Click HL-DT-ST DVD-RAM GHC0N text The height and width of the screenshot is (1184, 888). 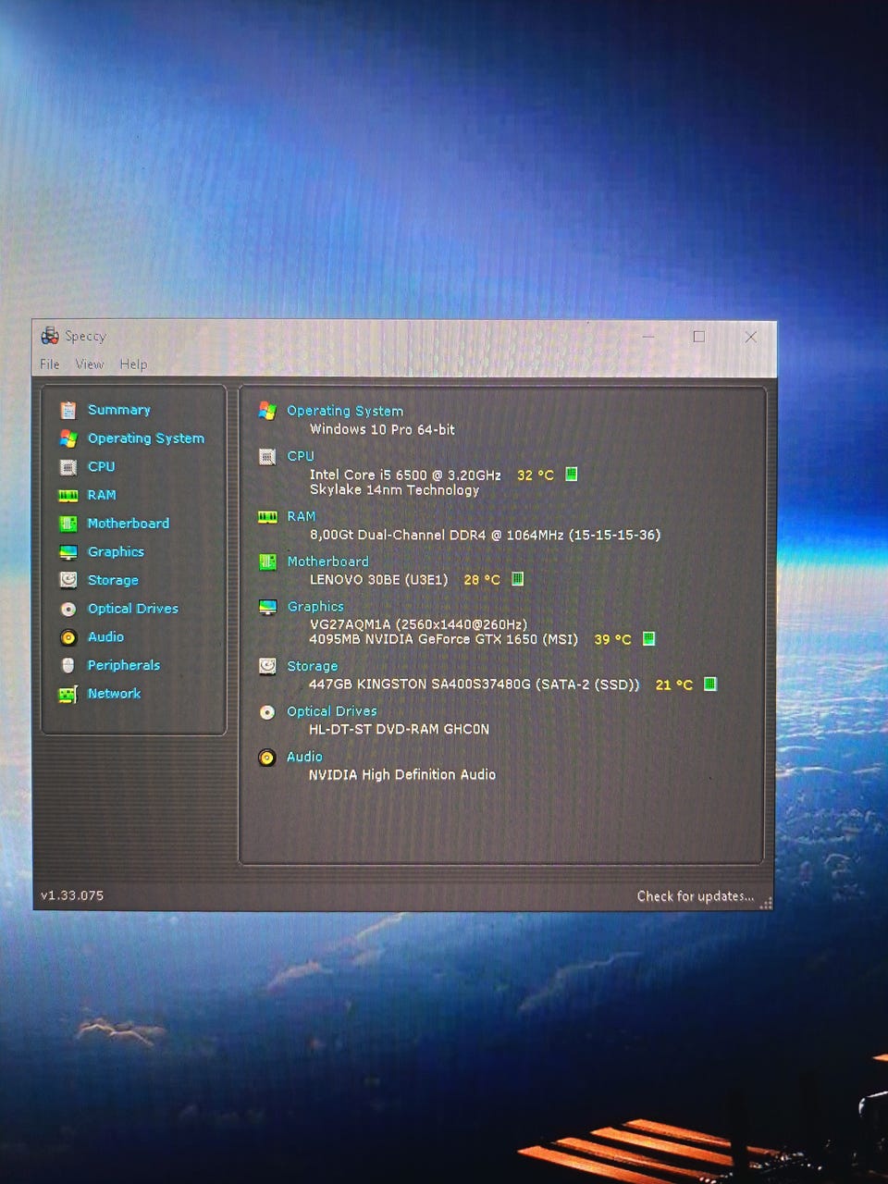(x=399, y=729)
